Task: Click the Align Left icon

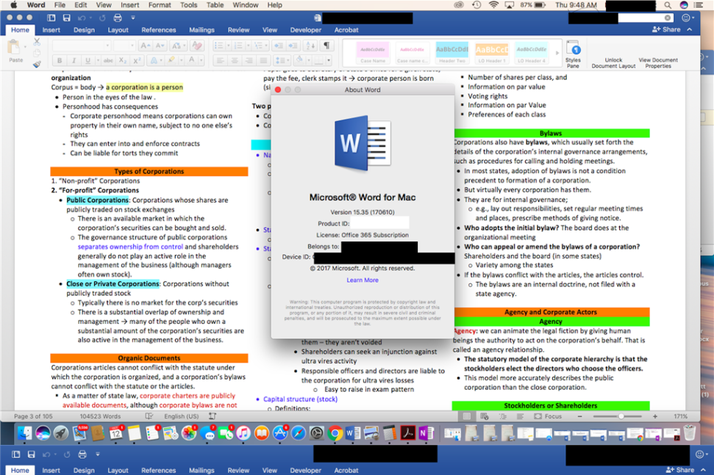Action: 221,60
